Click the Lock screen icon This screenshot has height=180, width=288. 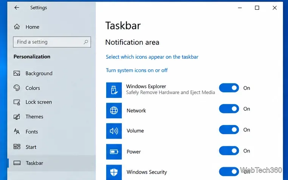(x=17, y=102)
